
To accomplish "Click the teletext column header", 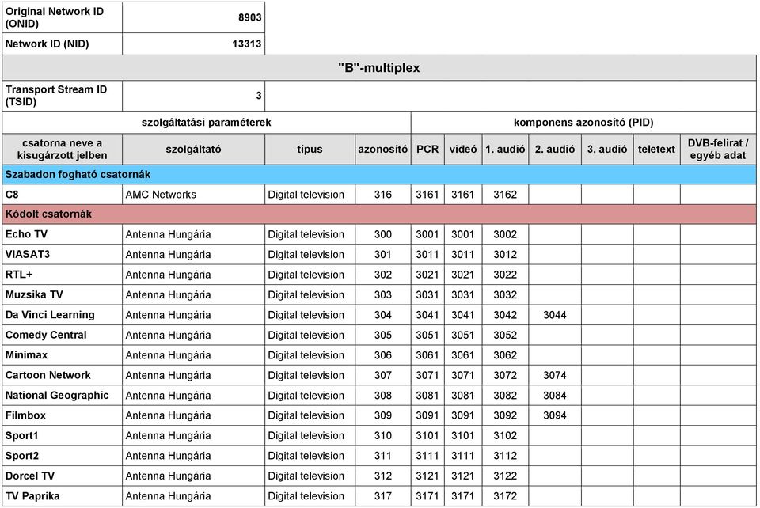I will [x=657, y=149].
